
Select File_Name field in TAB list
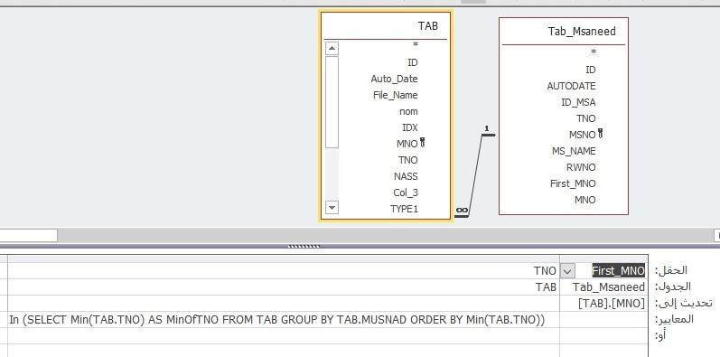pos(396,95)
